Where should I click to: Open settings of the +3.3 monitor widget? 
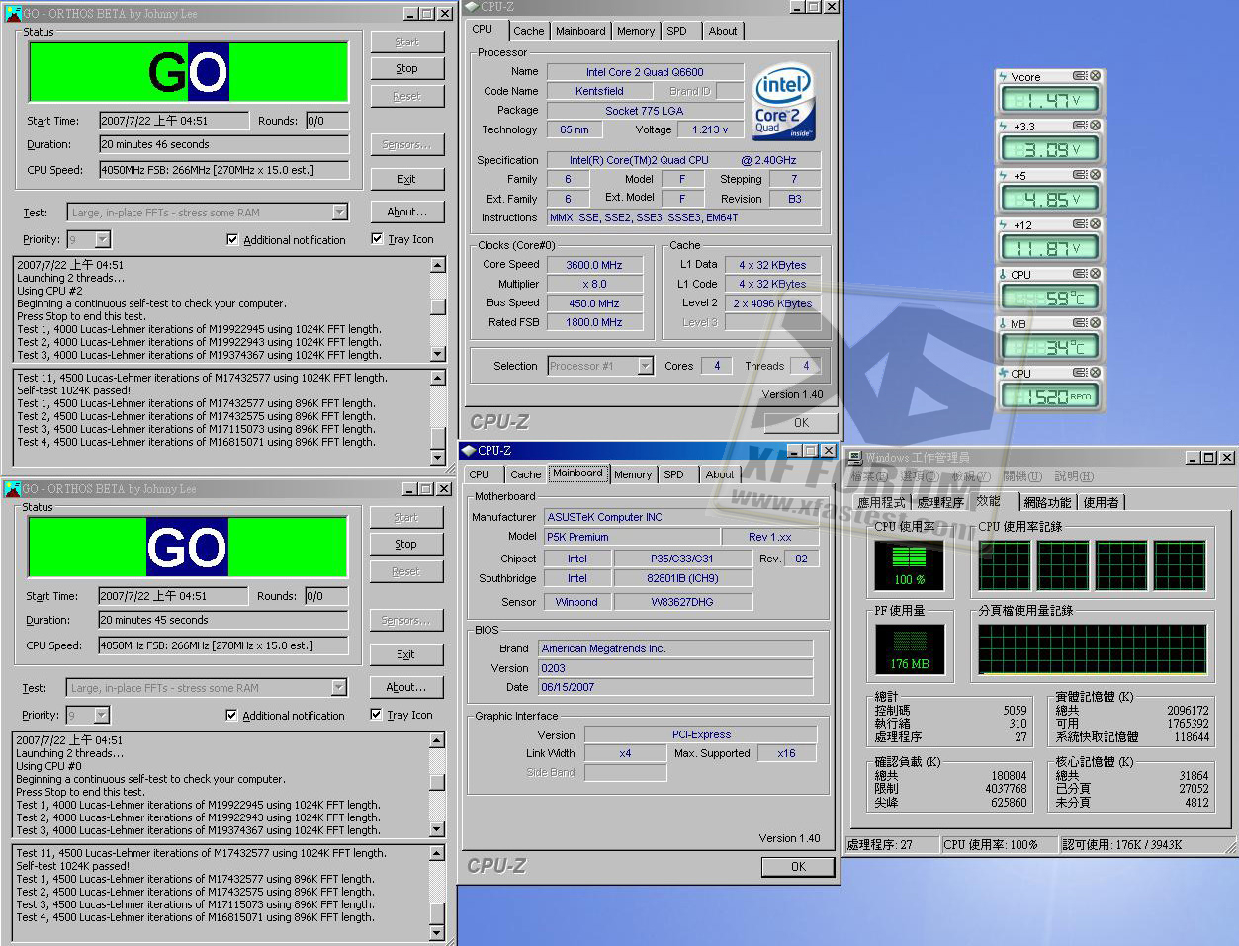pos(1080,126)
